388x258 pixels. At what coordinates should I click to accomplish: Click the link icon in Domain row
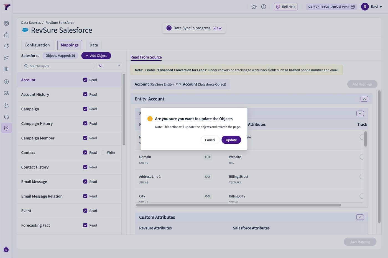[x=208, y=157]
